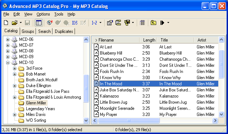Viewport: 228px width, 134px height.
Task: Click the blue ID3 tag editor icon
Action: click(75, 23)
